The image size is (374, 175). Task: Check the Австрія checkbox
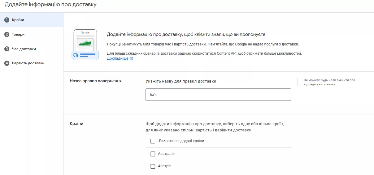(153, 166)
